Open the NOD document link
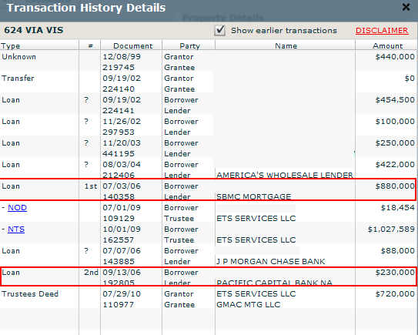 tap(18, 207)
